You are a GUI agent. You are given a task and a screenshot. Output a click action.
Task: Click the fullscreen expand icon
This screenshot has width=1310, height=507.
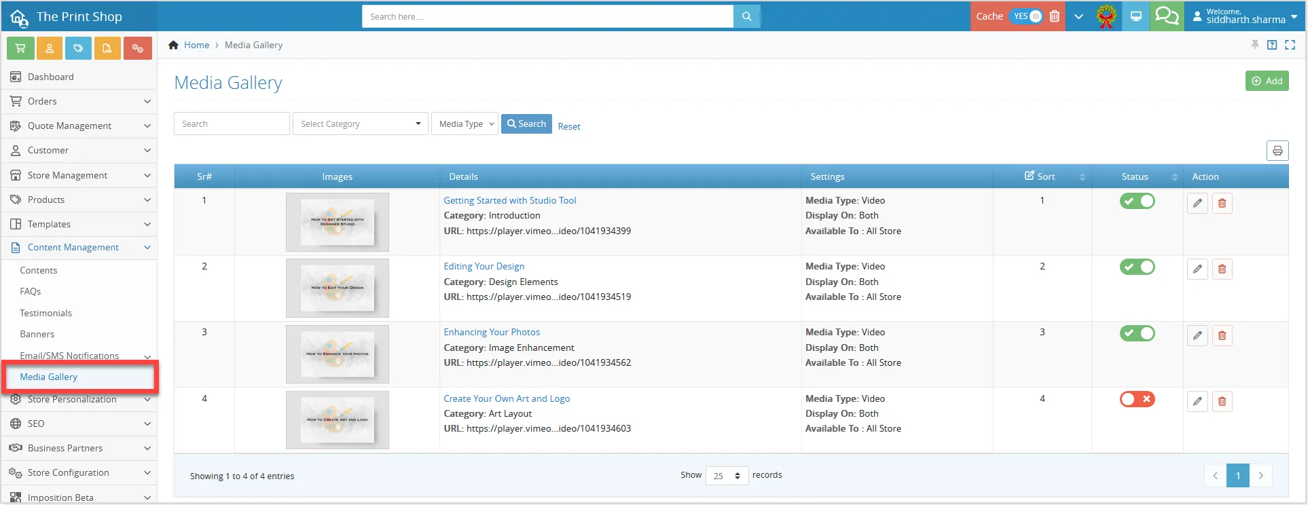point(1290,45)
